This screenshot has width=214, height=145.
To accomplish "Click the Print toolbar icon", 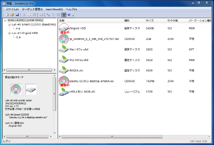I will pyautogui.click(x=41, y=15).
